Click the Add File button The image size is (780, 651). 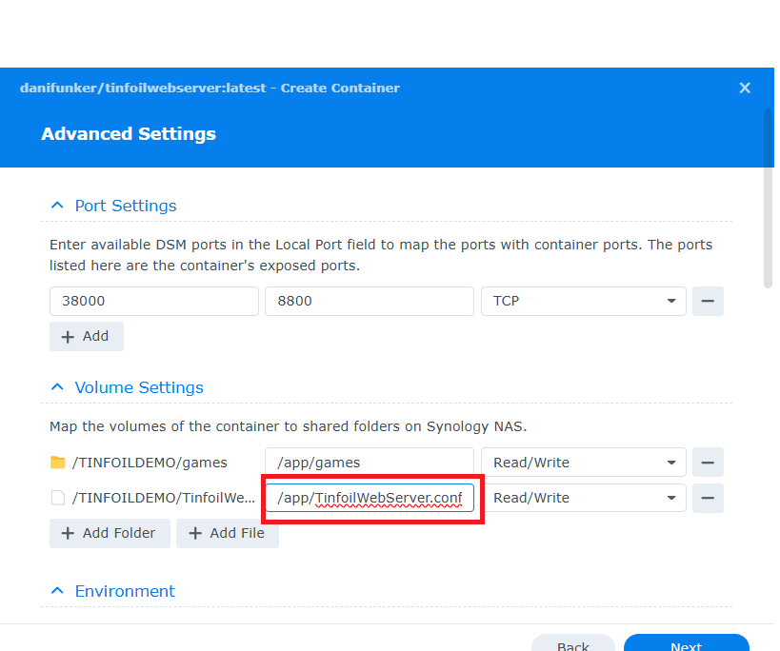[227, 533]
